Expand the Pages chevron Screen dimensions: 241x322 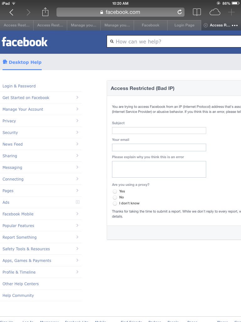click(77, 190)
